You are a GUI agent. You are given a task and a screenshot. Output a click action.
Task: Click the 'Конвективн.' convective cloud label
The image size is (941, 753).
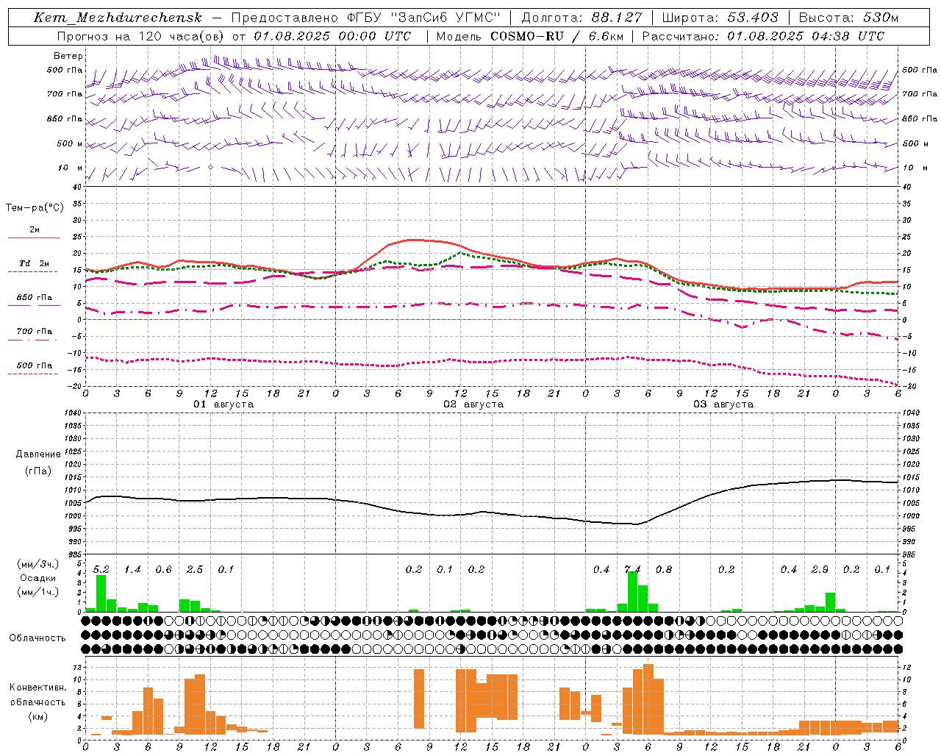(x=38, y=688)
